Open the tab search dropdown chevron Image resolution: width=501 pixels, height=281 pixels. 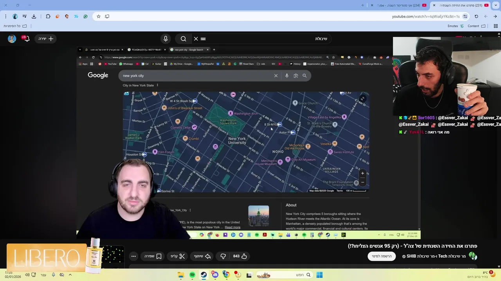pyautogui.click(x=495, y=5)
